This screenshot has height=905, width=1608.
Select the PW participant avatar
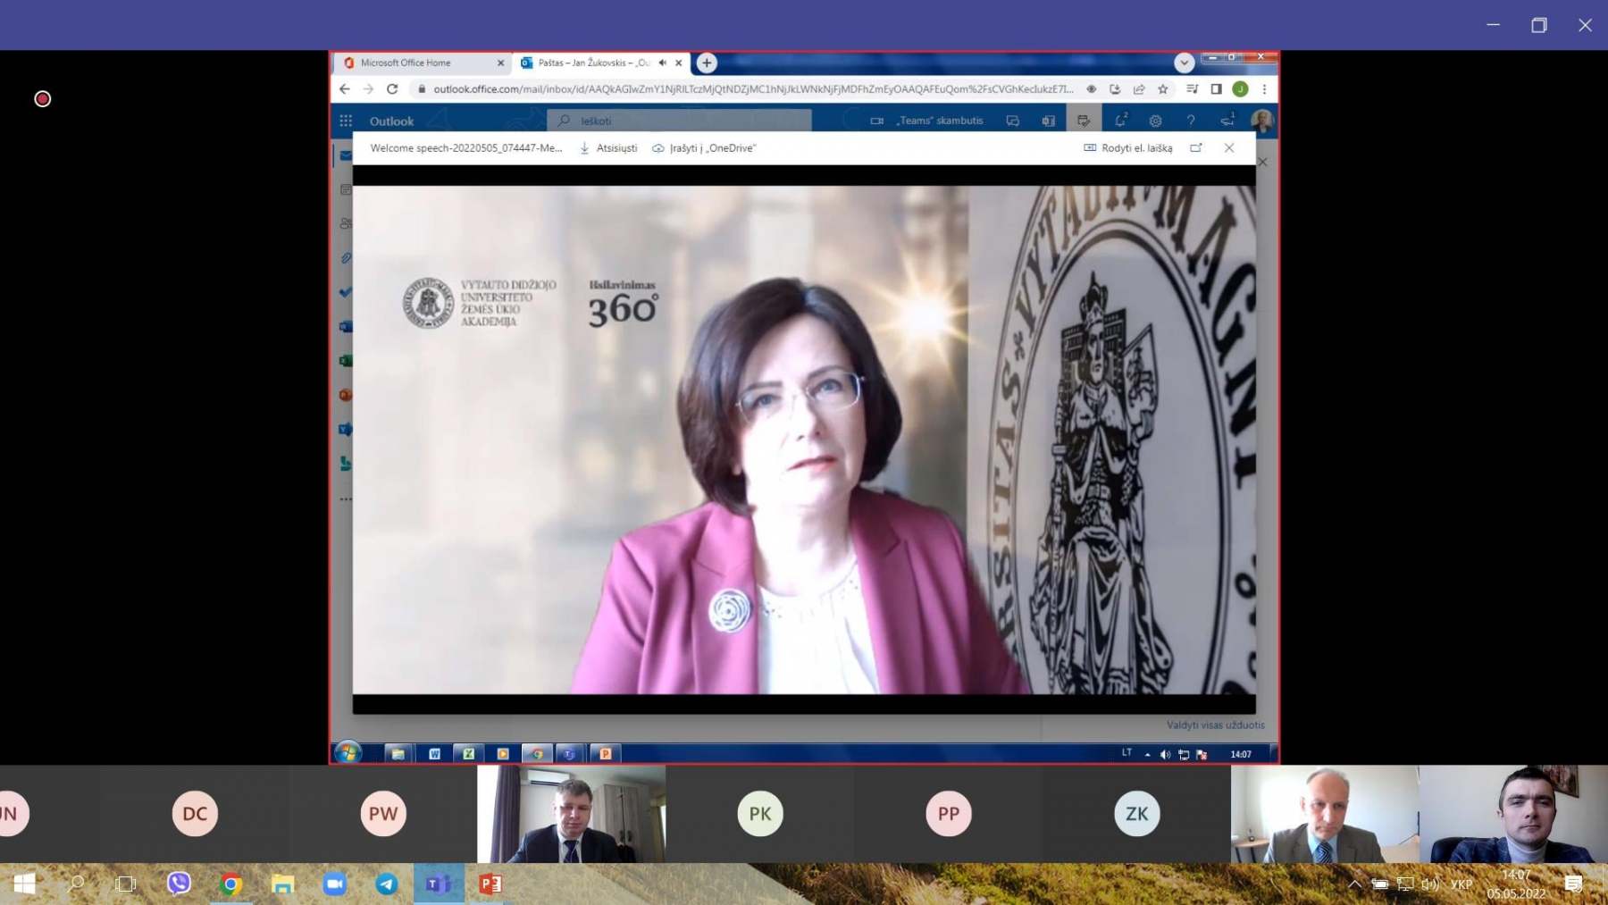[x=383, y=814]
